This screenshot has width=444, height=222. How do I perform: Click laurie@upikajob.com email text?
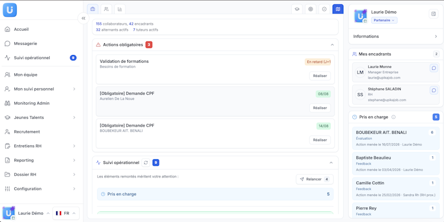[x=384, y=78]
